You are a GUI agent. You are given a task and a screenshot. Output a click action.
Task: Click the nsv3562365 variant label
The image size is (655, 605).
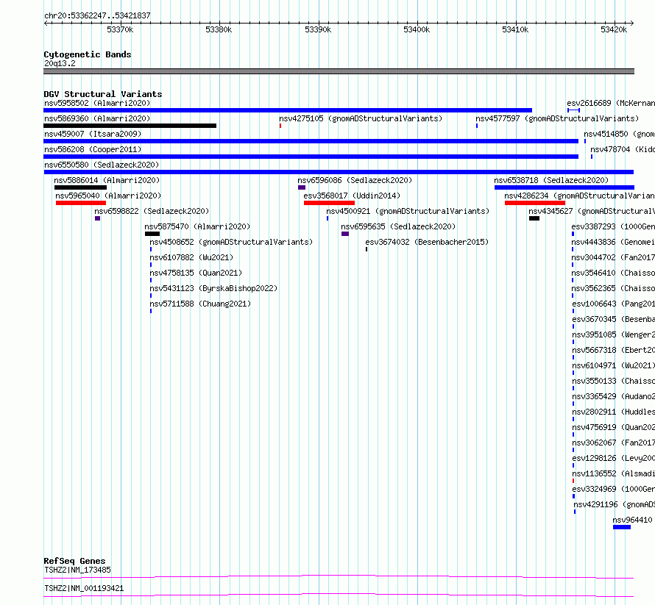pyautogui.click(x=613, y=288)
